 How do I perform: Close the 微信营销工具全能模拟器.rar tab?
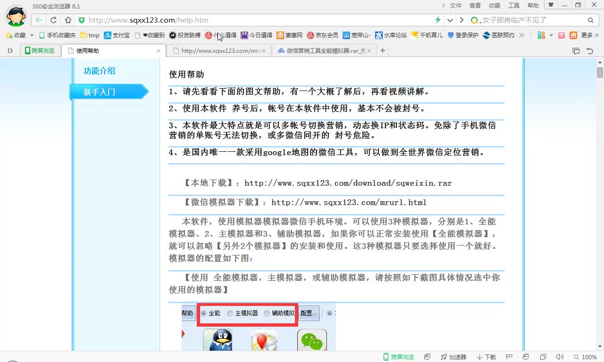pyautogui.click(x=369, y=50)
